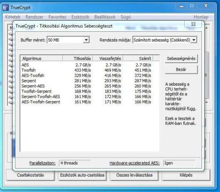Click the 372 MB/s mean value
This screenshot has width=220, height=192.
pyautogui.click(x=143, y=75)
